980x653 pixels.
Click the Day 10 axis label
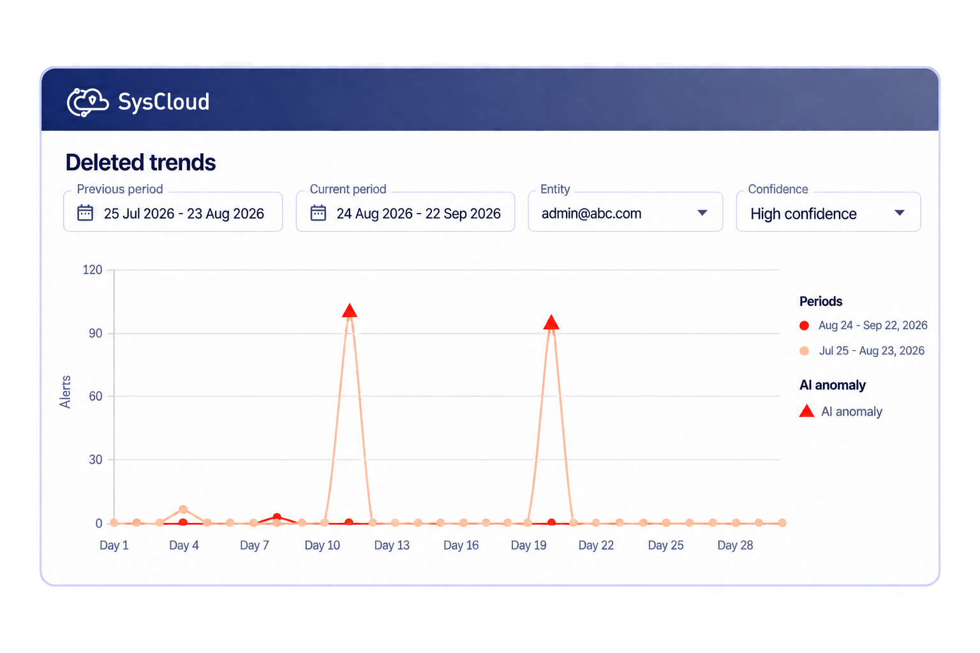click(322, 545)
